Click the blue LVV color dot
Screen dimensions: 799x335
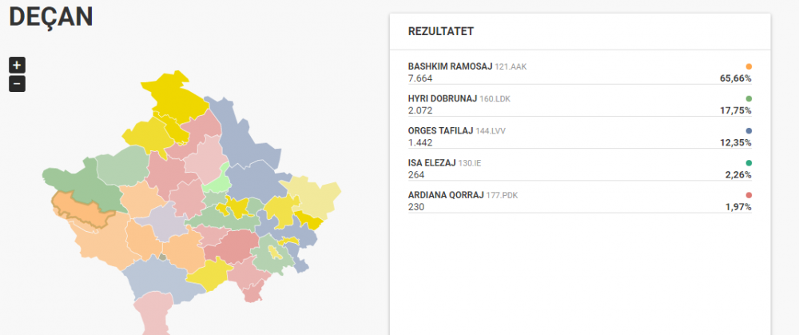click(x=749, y=130)
